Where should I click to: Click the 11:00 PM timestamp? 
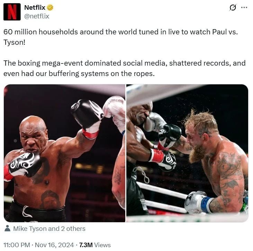[x=17, y=245]
